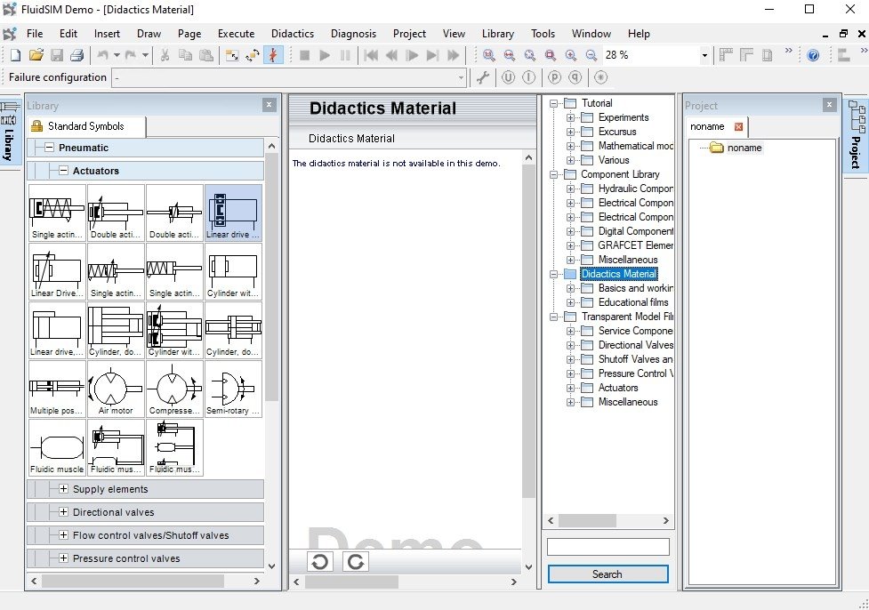Start simulation with the Play button
Image resolution: width=869 pixels, height=610 pixels.
pos(325,55)
